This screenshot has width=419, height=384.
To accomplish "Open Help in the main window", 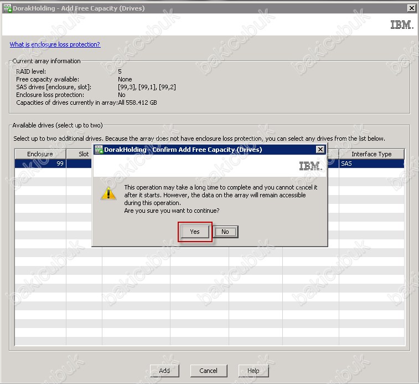I will 254,371.
